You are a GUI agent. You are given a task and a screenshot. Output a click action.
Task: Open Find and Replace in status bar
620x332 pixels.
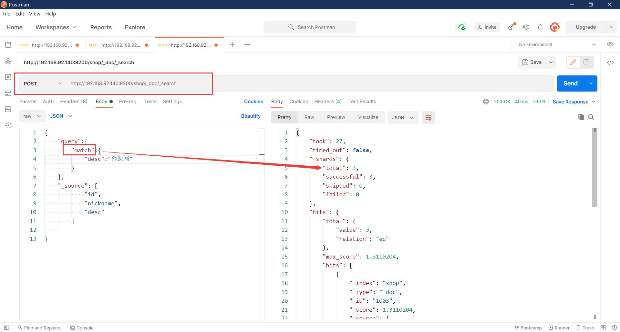coord(39,327)
